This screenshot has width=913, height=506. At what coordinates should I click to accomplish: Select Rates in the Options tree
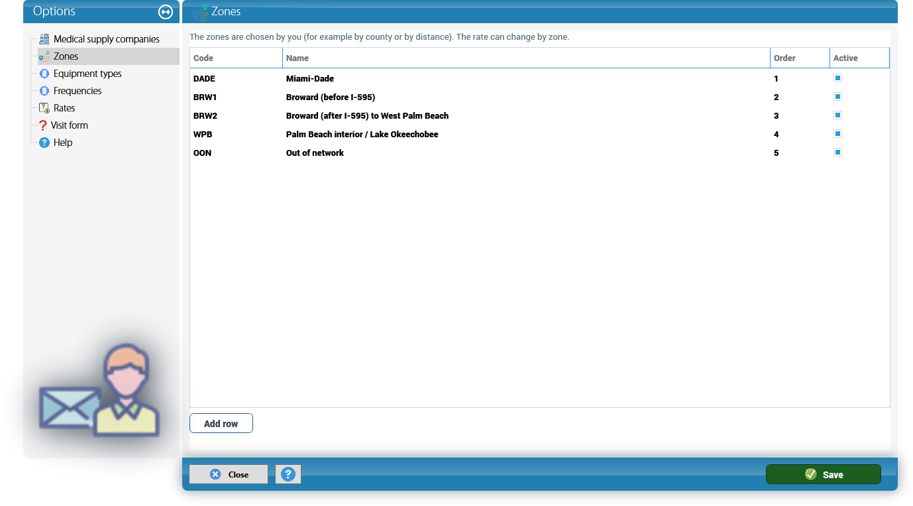click(64, 108)
